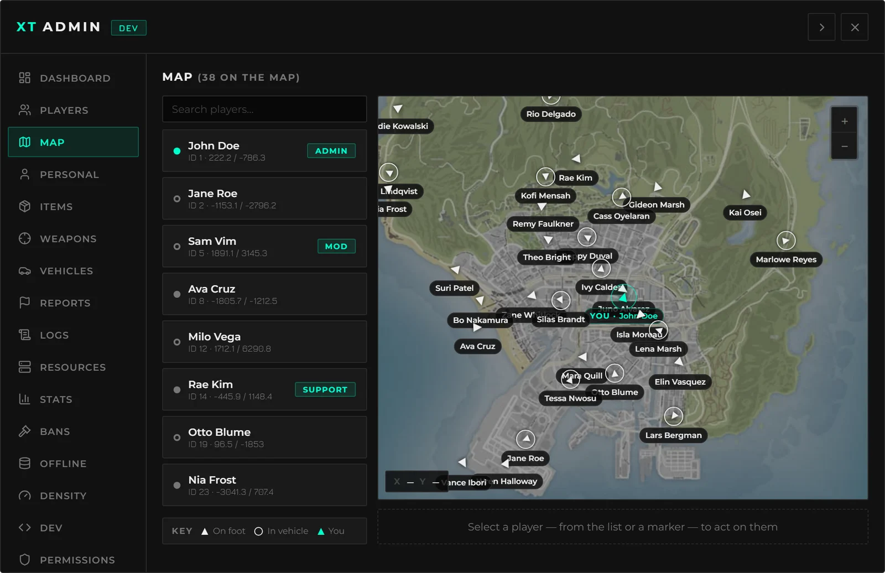This screenshot has width=885, height=573.
Task: Select Rae Kim in the player list
Action: pos(264,389)
